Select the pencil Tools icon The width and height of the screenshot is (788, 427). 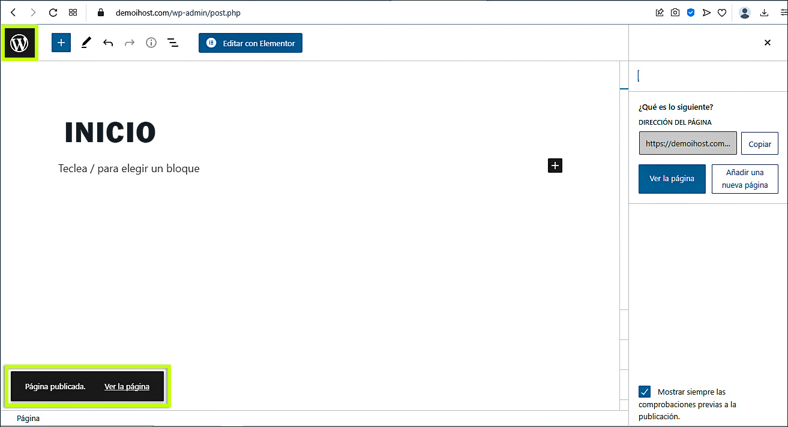coord(86,43)
